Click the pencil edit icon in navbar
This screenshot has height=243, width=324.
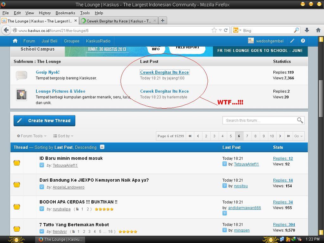(292, 41)
